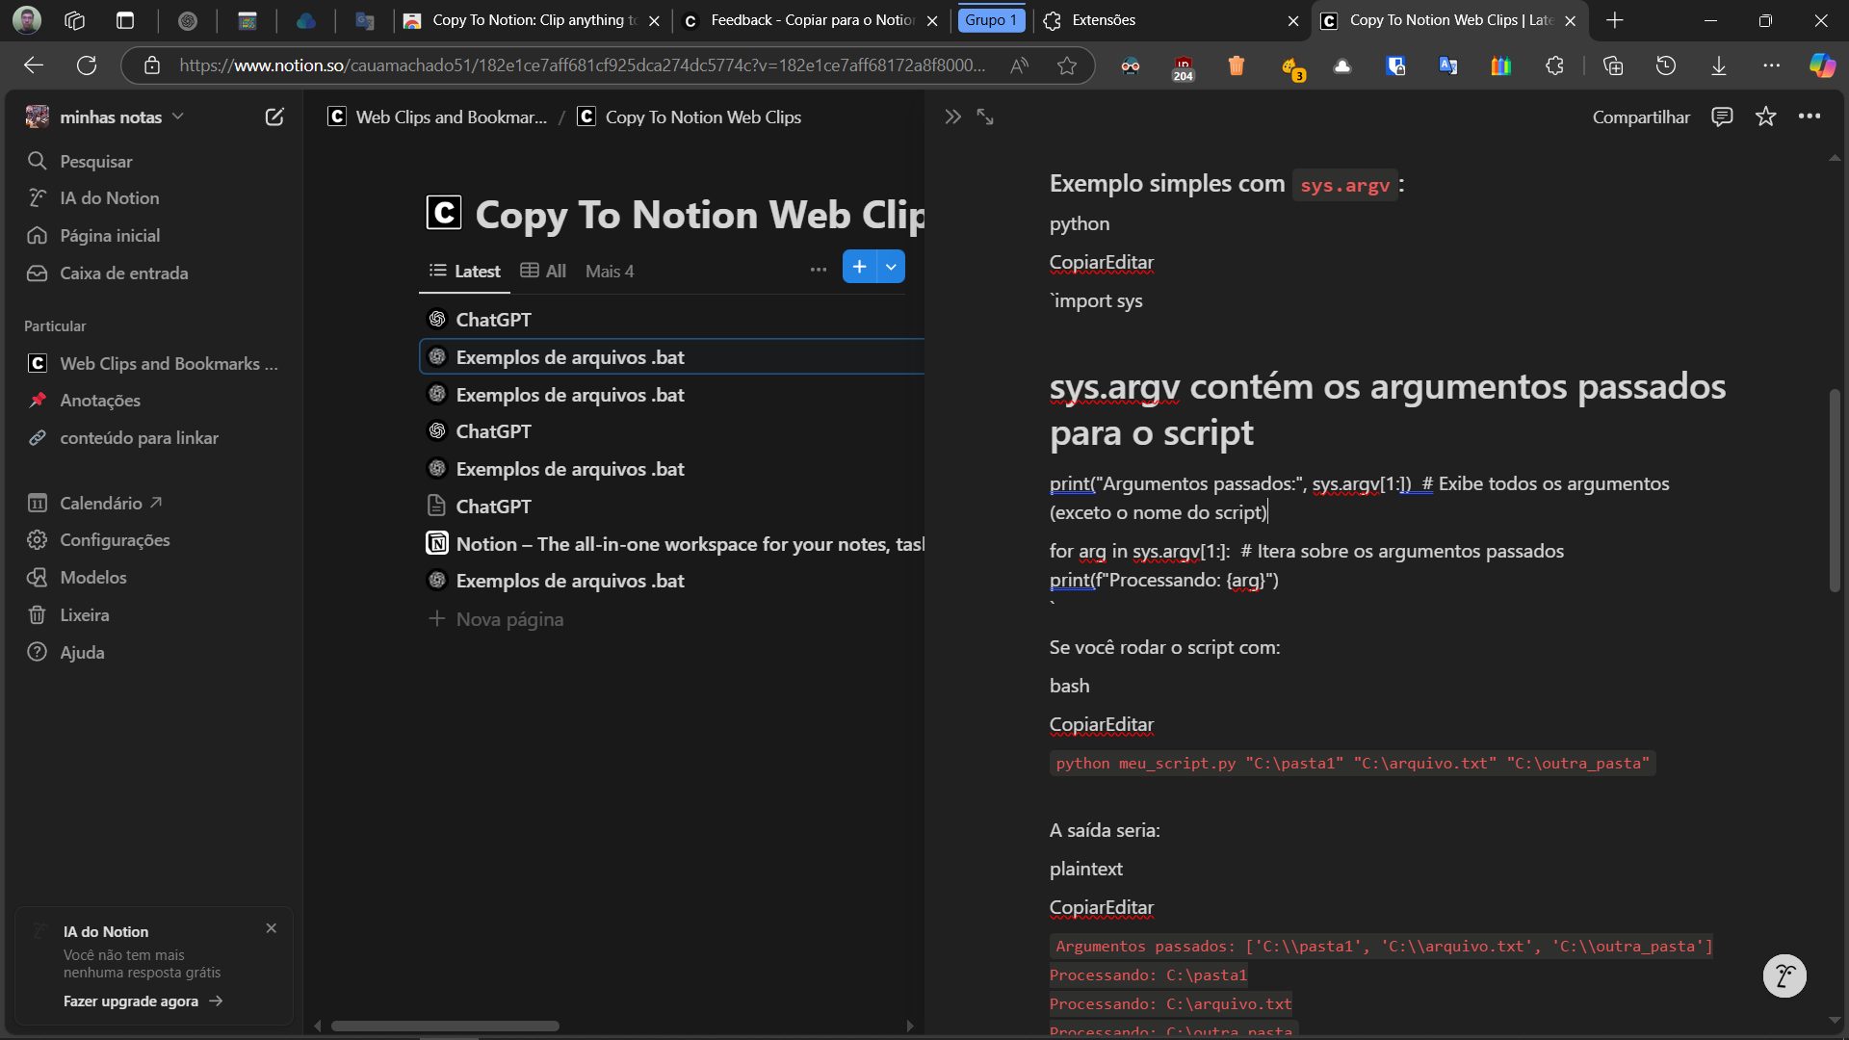
Task: Open the new page compose icon in sidebar
Action: click(x=274, y=117)
